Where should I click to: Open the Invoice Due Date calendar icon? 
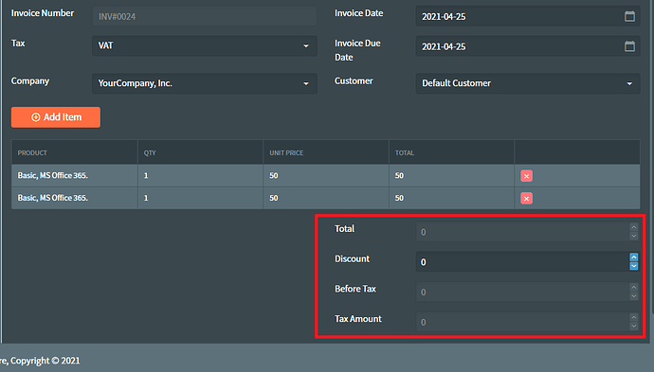click(x=629, y=46)
